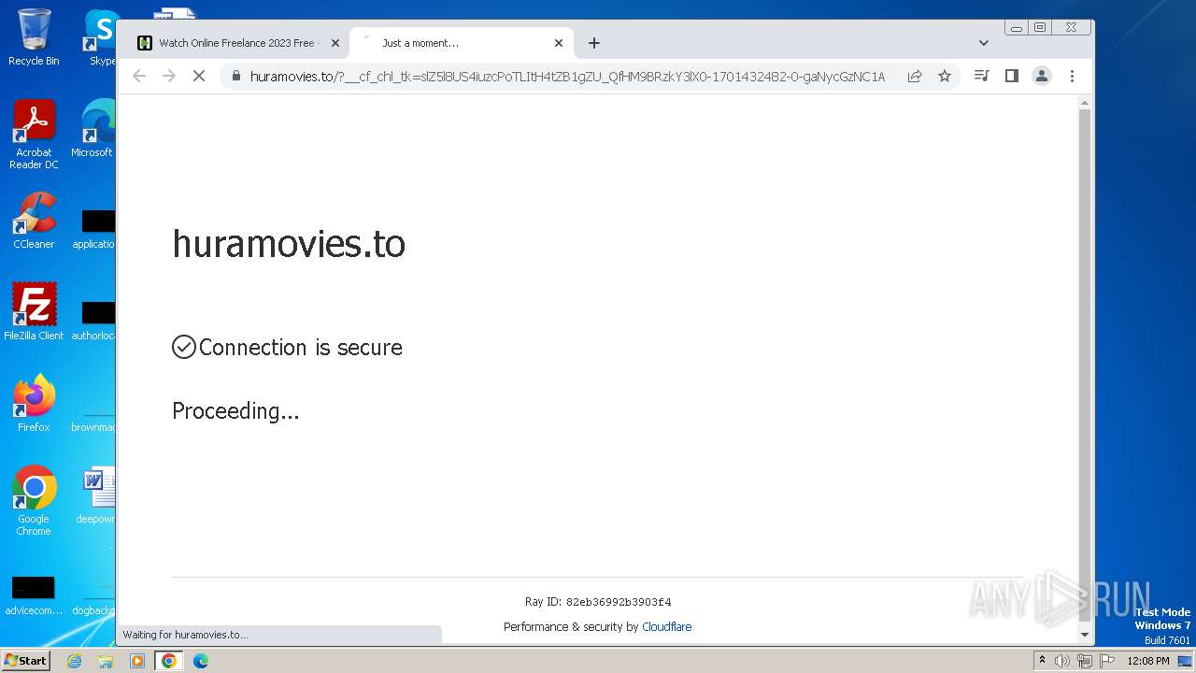Select Google Chrome desktop shortcut
This screenshot has width=1196, height=673.
[x=34, y=501]
